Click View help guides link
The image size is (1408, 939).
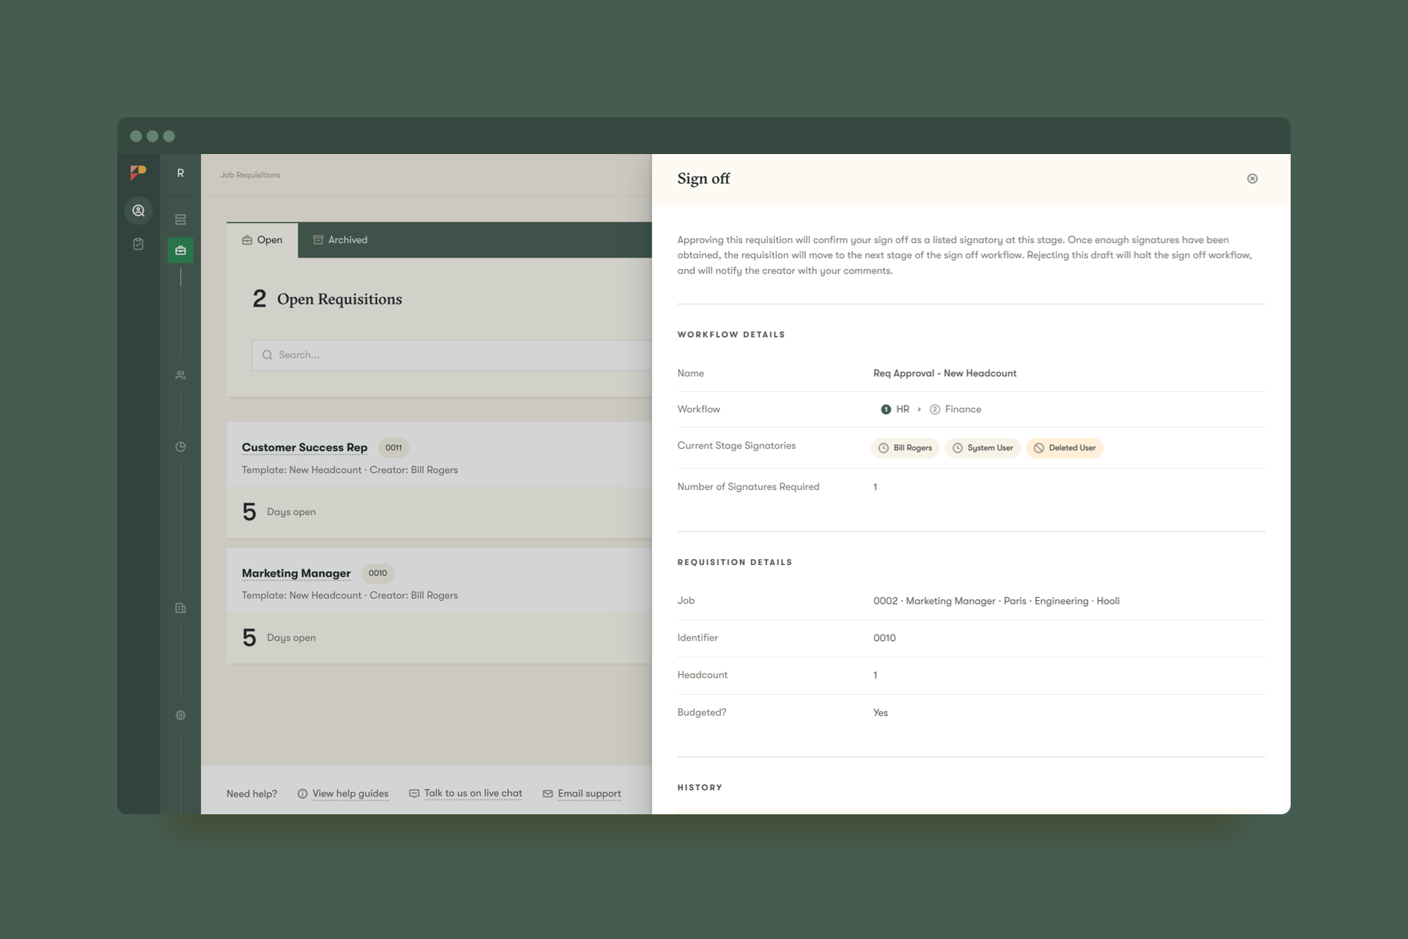click(x=350, y=794)
